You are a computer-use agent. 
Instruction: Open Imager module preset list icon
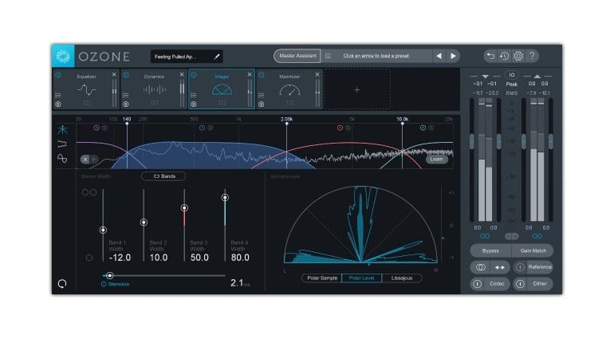[x=194, y=95]
